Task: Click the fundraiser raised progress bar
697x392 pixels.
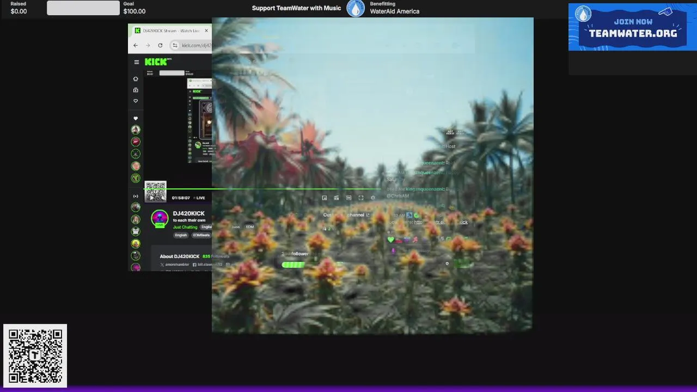Action: tap(83, 8)
